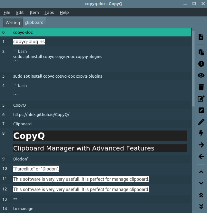Select item 3 'sudo apt install copyq' line
This screenshot has width=207, height=213.
(x=96, y=76)
